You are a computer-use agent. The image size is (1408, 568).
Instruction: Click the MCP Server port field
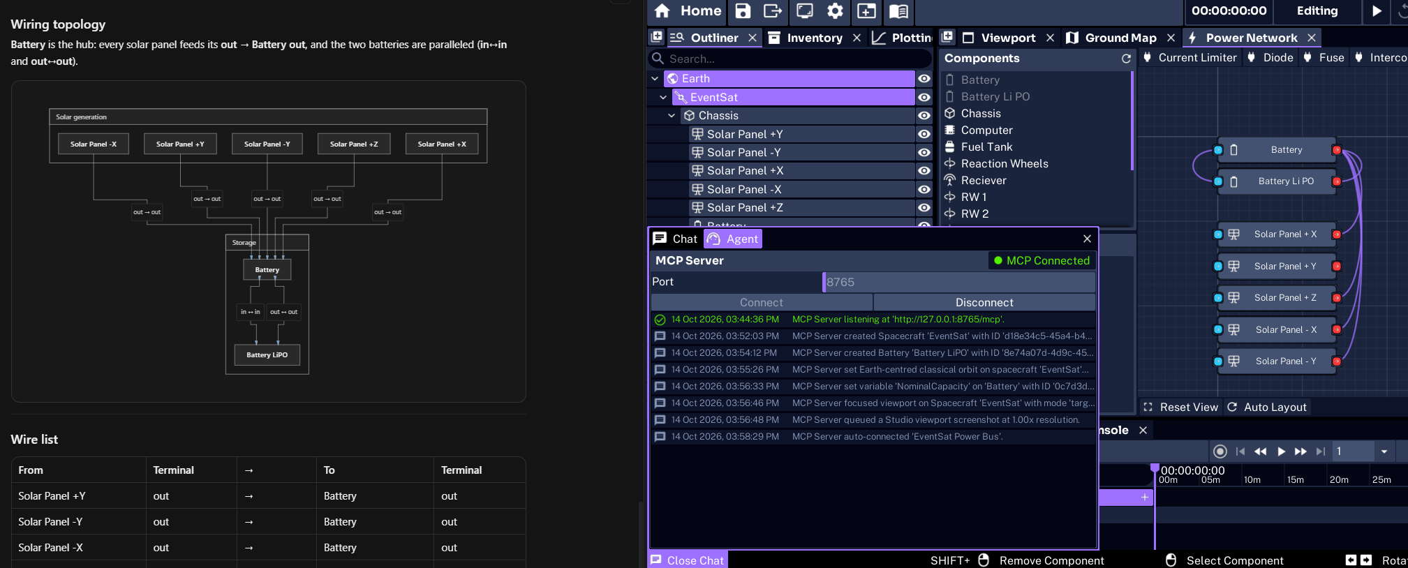point(959,282)
